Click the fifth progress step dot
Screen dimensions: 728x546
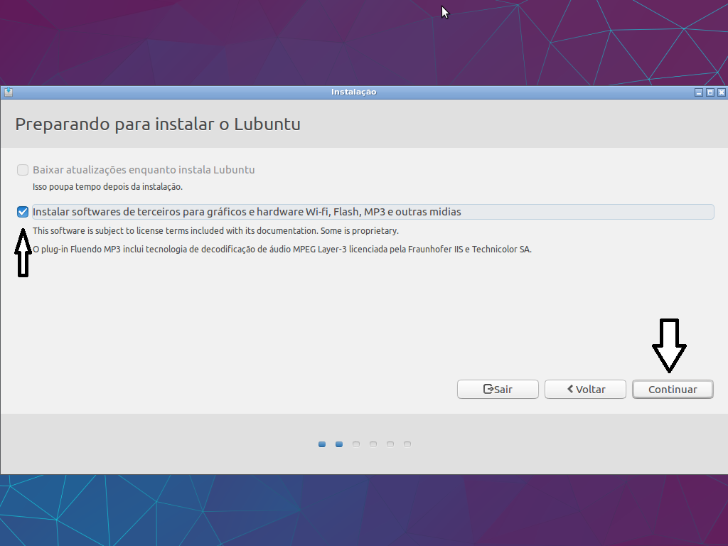[390, 444]
